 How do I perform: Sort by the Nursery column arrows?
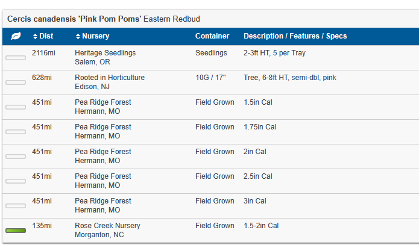tap(78, 36)
